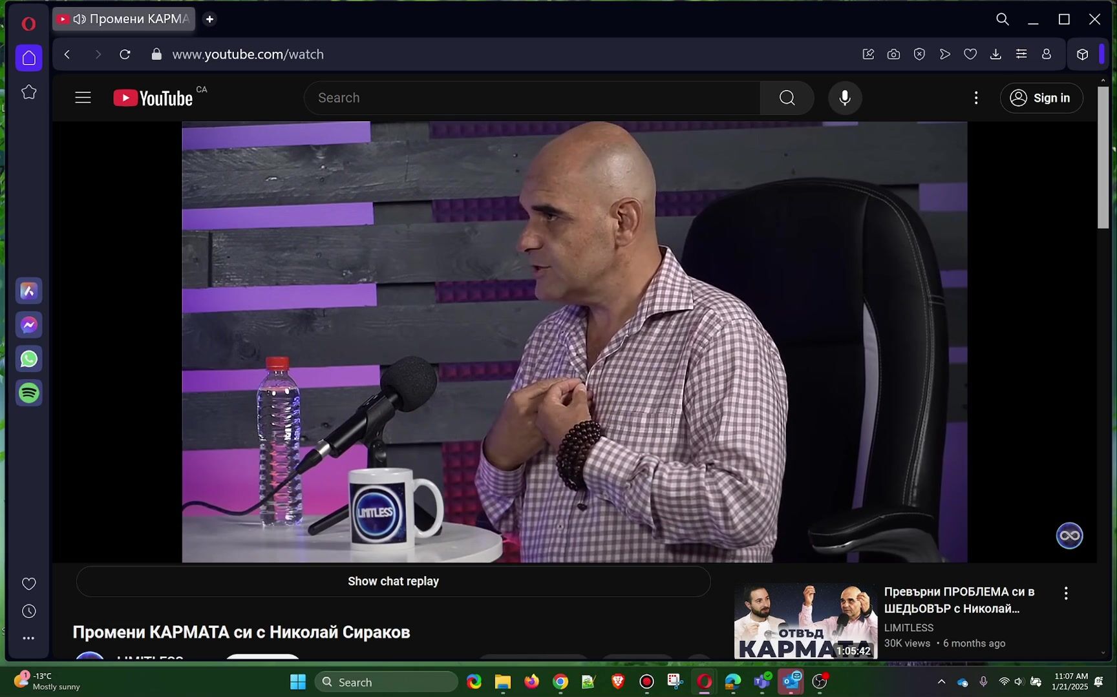
Task: Open options menu for recommended video
Action: [1065, 593]
